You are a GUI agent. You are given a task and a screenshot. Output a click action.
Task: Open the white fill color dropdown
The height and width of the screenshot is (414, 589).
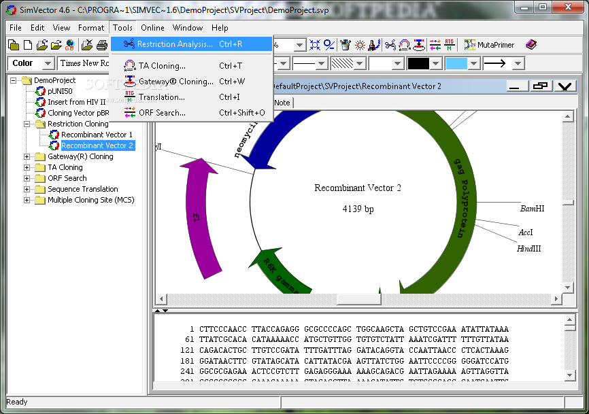pyautogui.click(x=397, y=63)
